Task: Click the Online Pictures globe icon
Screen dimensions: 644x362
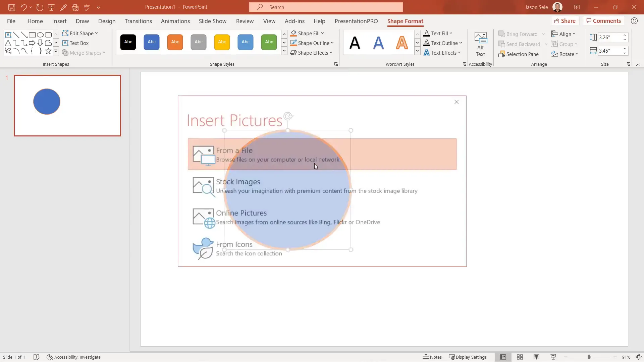Action: click(204, 218)
